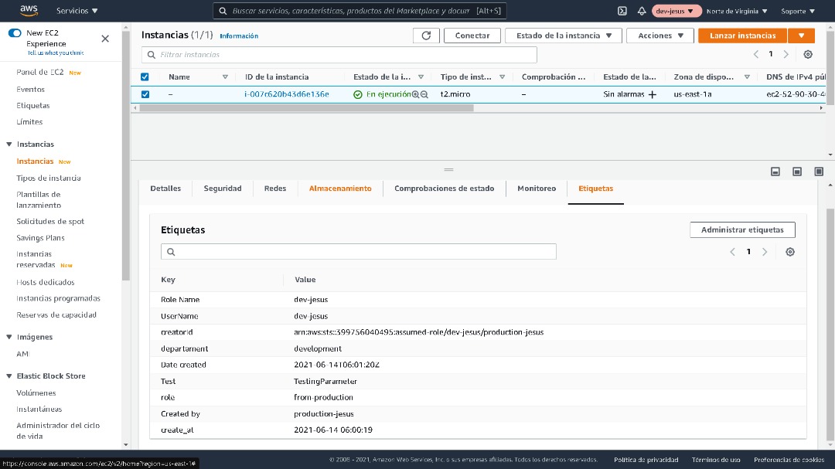This screenshot has height=469, width=835.
Task: Set the details panel to its smallest layout
Action: [x=775, y=172]
